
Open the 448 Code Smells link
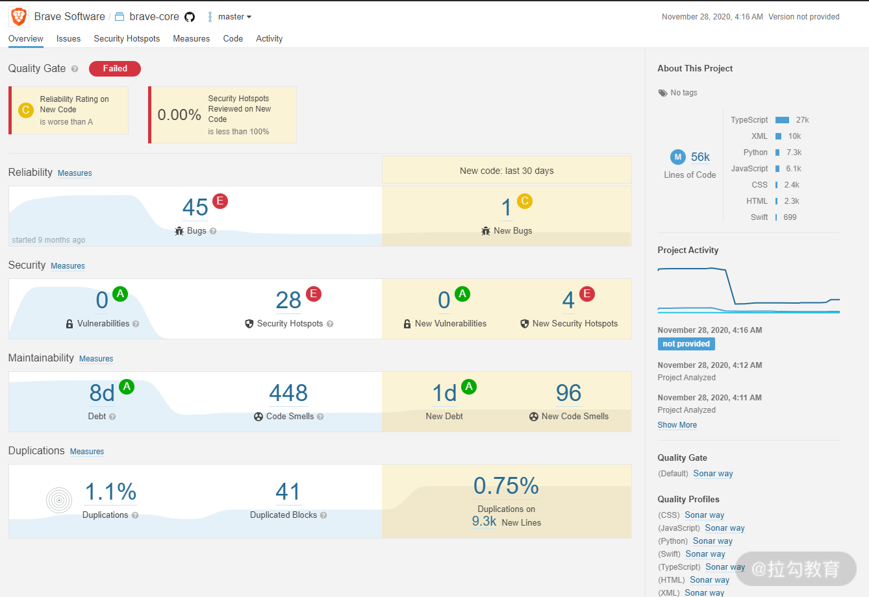coord(288,393)
